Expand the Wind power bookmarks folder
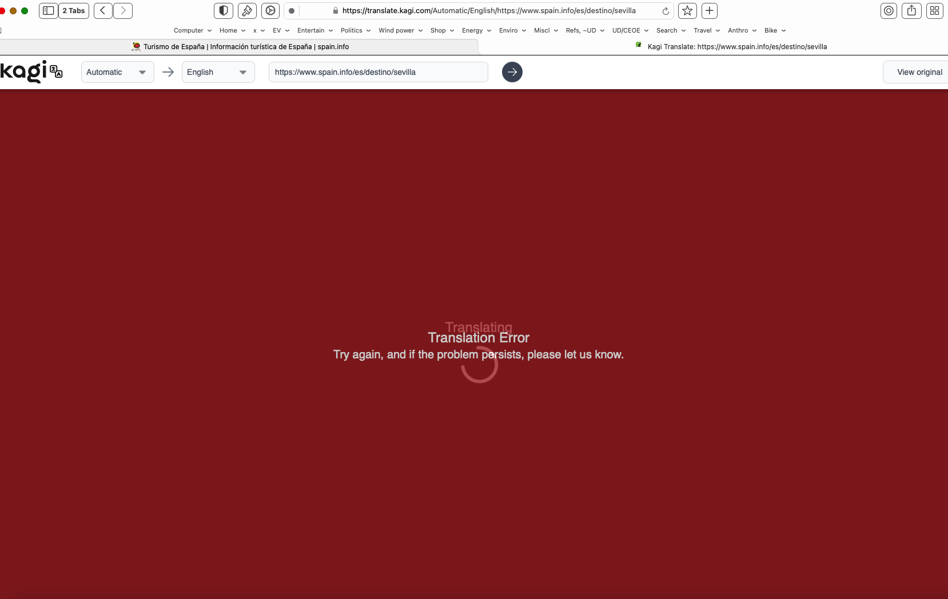This screenshot has width=948, height=599. click(x=400, y=30)
